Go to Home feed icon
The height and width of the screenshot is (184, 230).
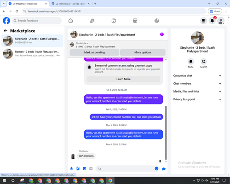point(70,21)
